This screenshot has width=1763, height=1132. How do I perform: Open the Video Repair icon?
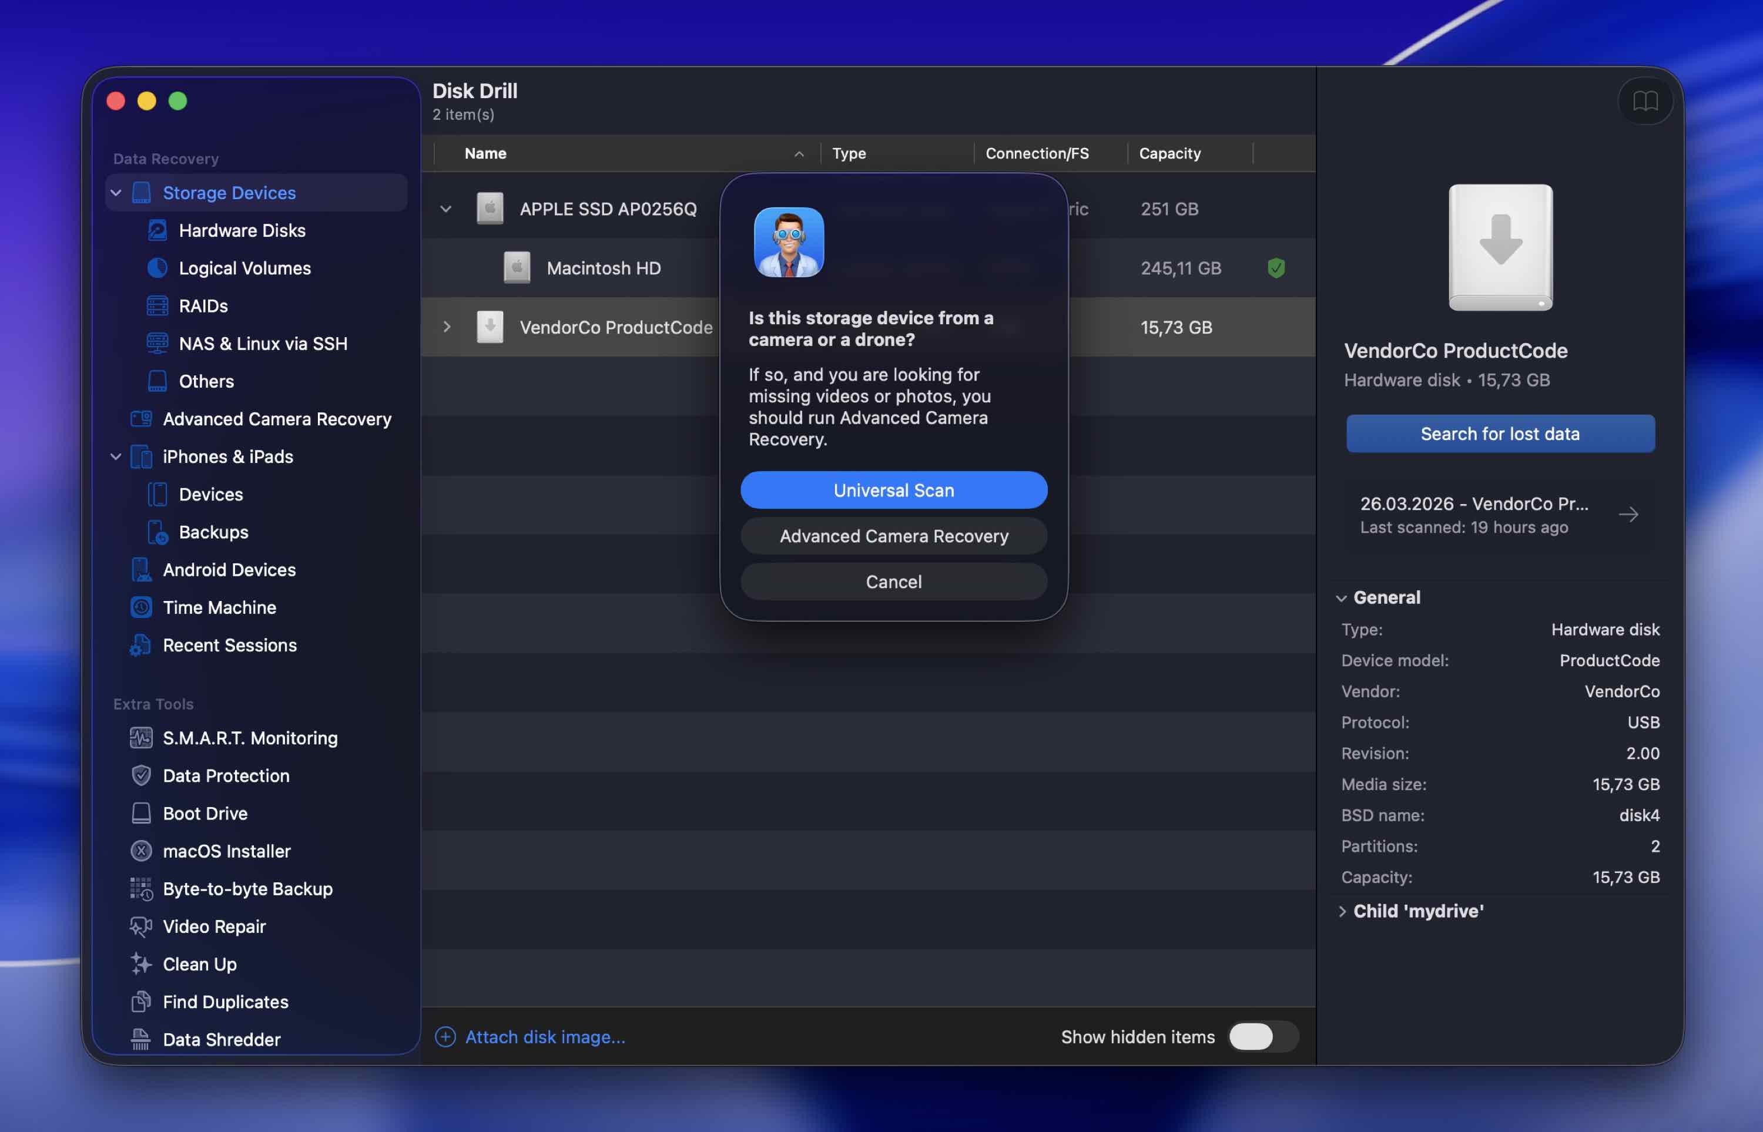(x=141, y=926)
